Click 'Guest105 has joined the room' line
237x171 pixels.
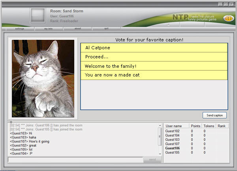(46, 129)
